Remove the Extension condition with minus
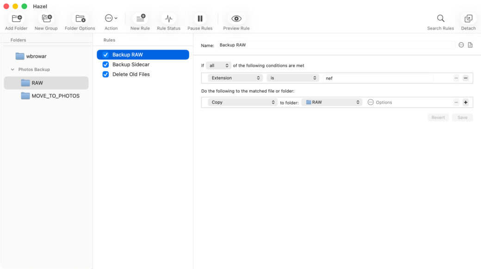The height and width of the screenshot is (269, 481). click(x=456, y=78)
